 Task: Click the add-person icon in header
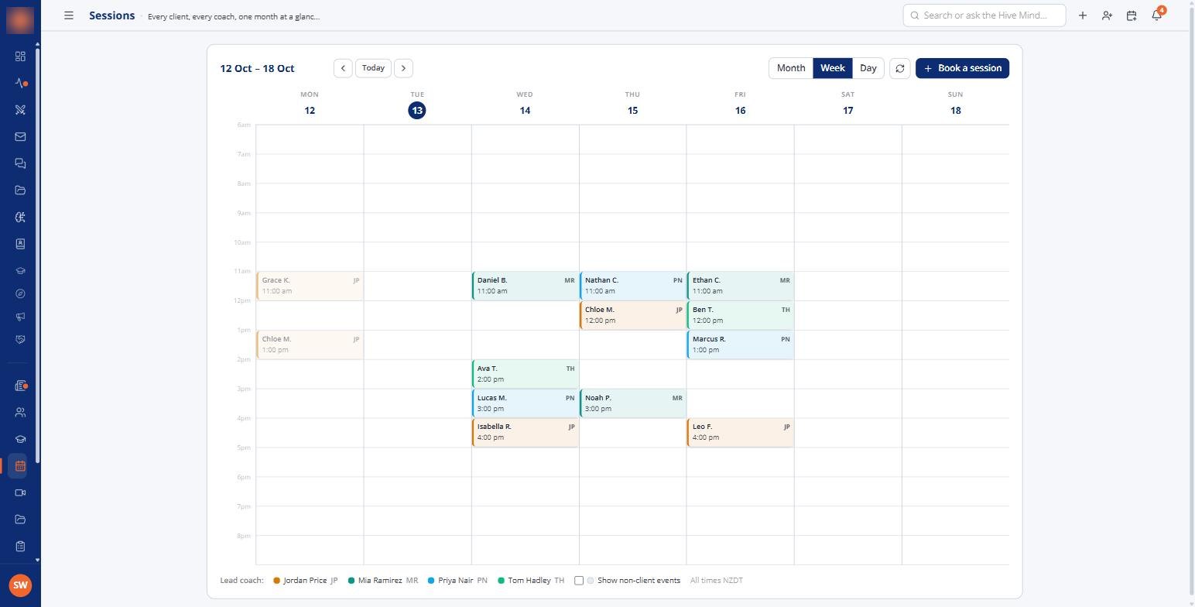pos(1107,15)
